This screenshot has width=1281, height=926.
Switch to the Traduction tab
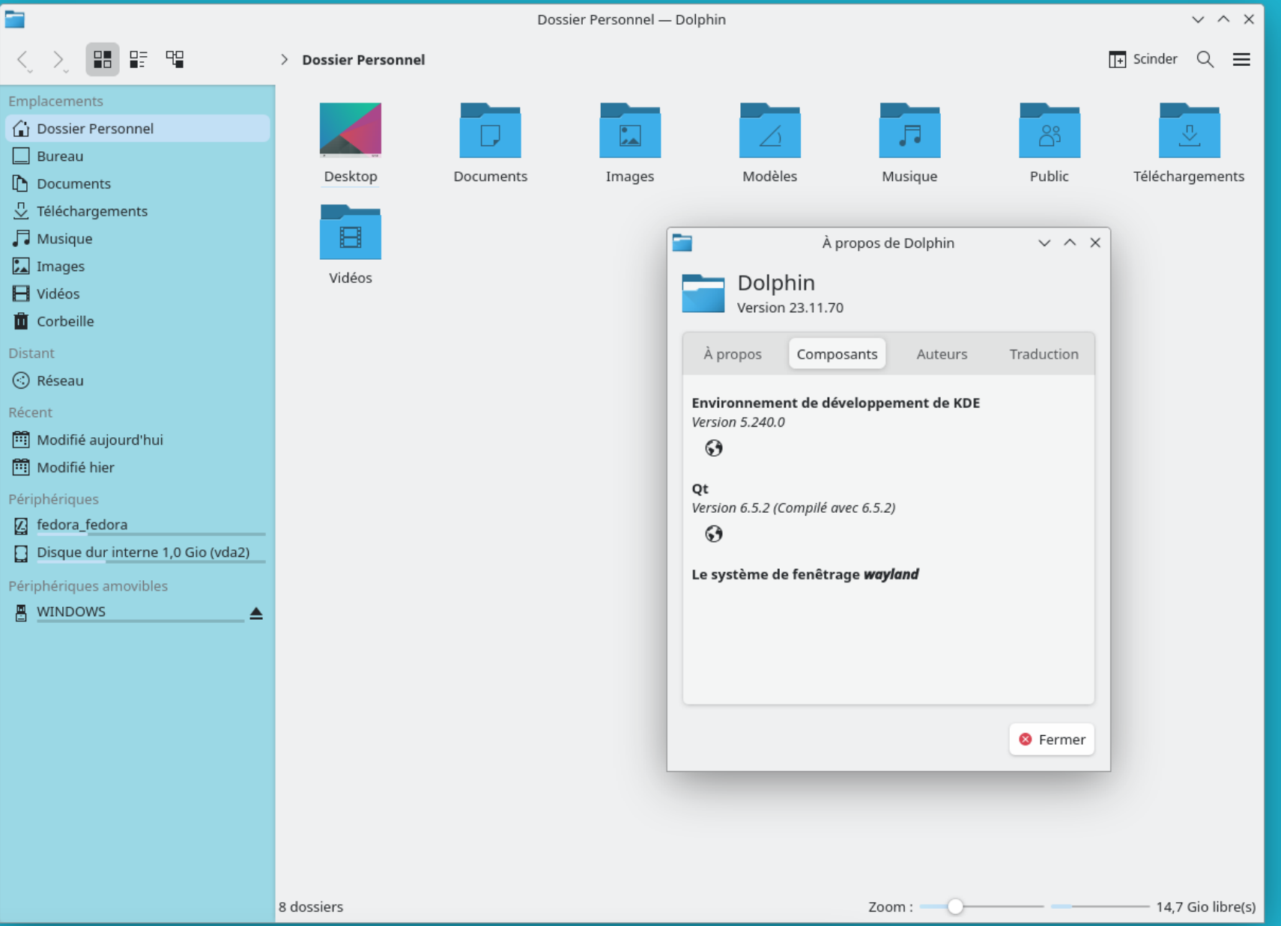coord(1044,354)
